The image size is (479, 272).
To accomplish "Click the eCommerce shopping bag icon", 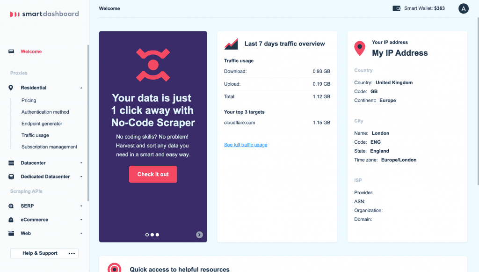I will (x=10, y=220).
